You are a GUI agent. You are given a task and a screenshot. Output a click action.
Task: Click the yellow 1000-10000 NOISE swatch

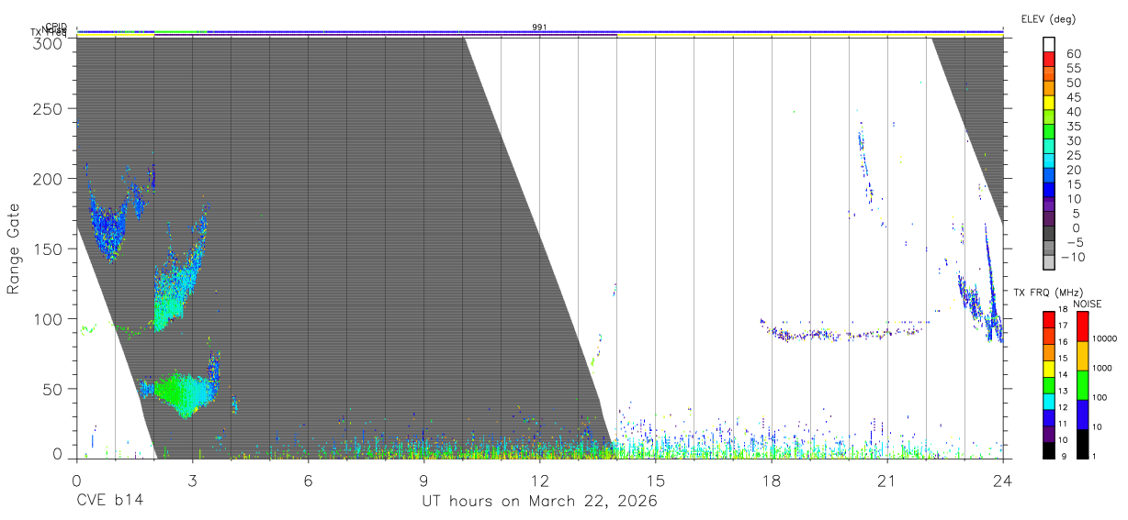click(1083, 356)
